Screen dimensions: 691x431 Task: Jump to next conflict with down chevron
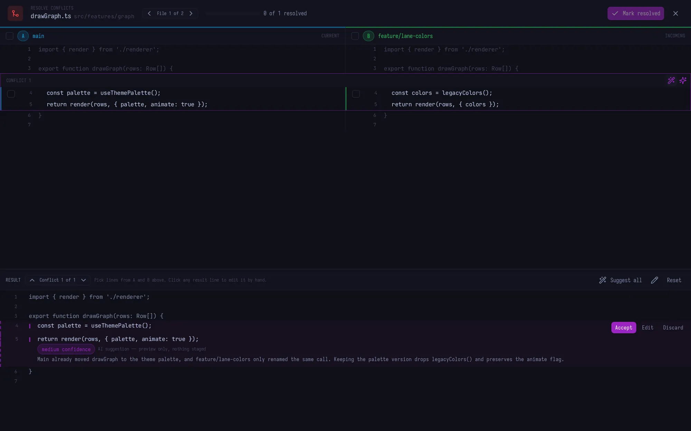tap(83, 280)
